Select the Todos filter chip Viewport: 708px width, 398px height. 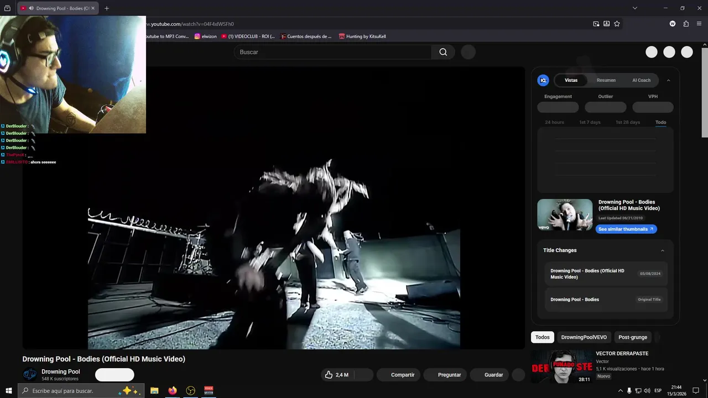click(x=543, y=337)
